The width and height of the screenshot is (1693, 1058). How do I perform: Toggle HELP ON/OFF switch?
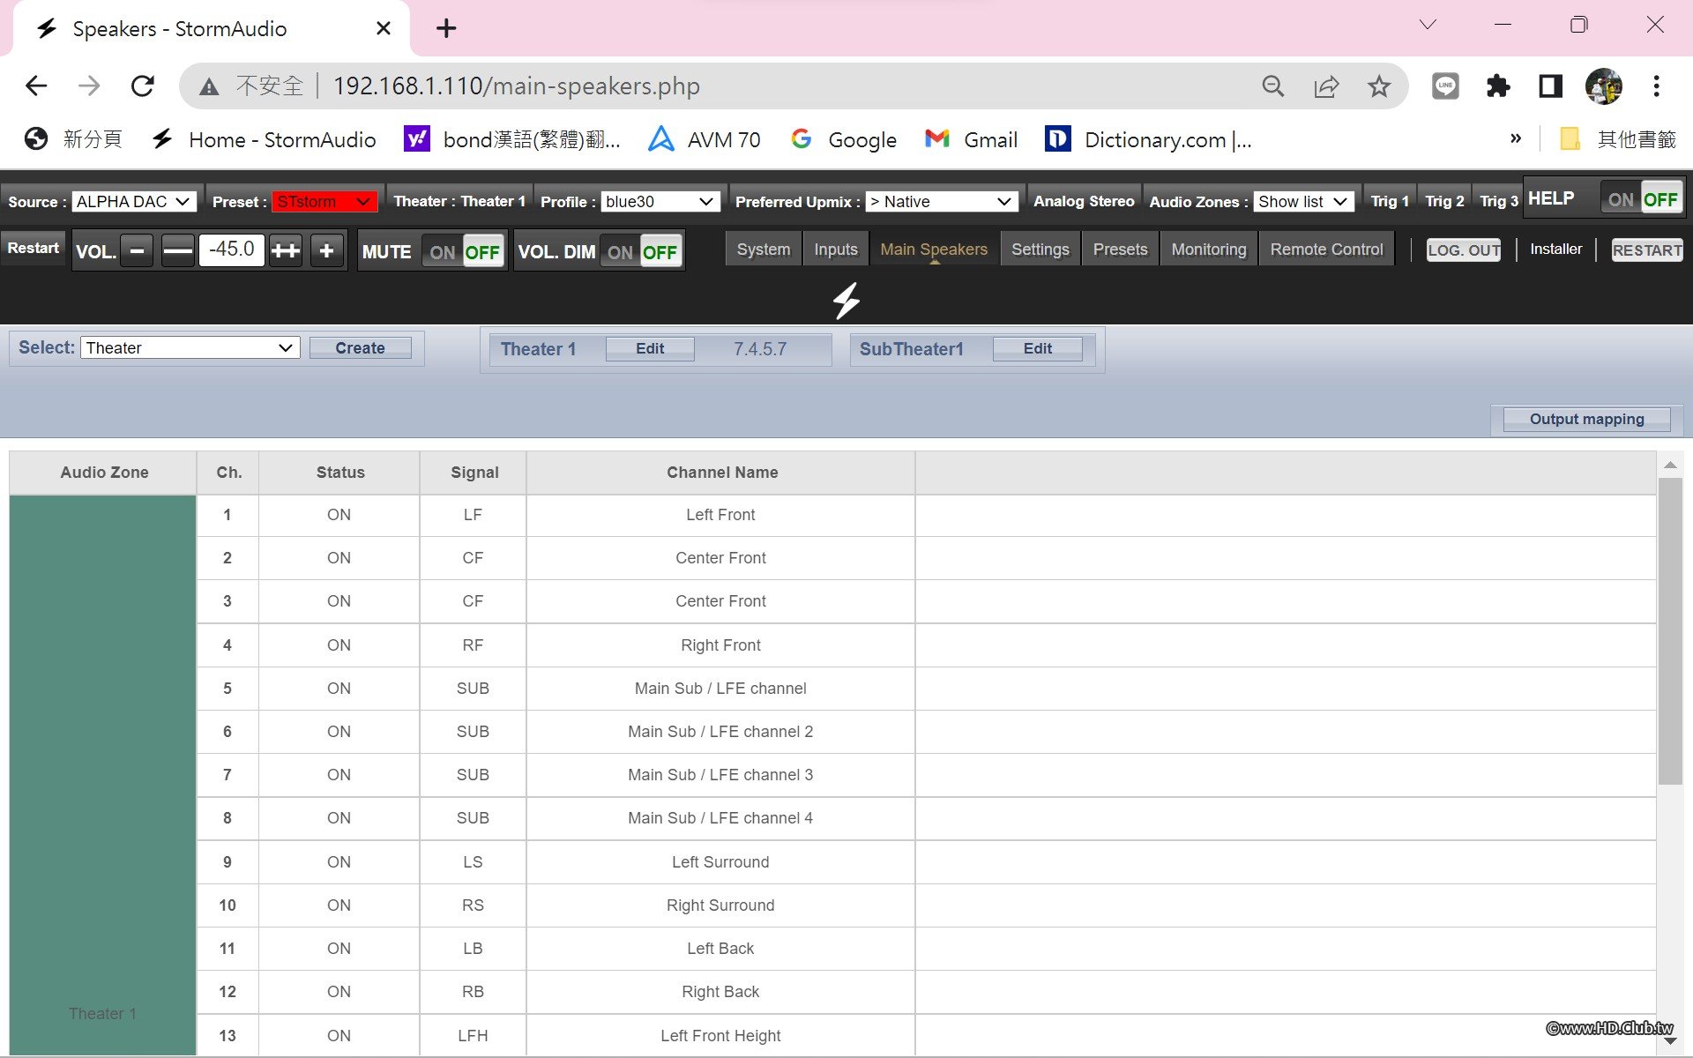click(1641, 199)
